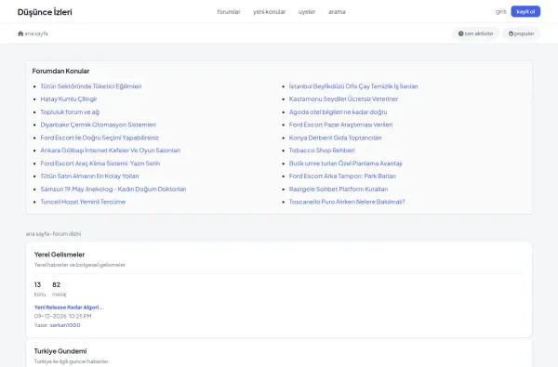Open 'Tobacco Shop Rehberi' topic

(322, 151)
